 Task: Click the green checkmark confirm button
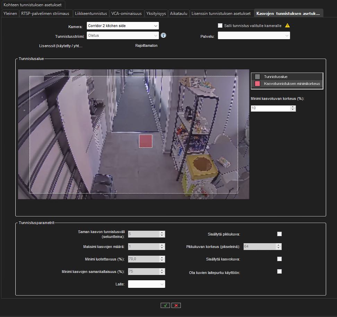point(165,305)
